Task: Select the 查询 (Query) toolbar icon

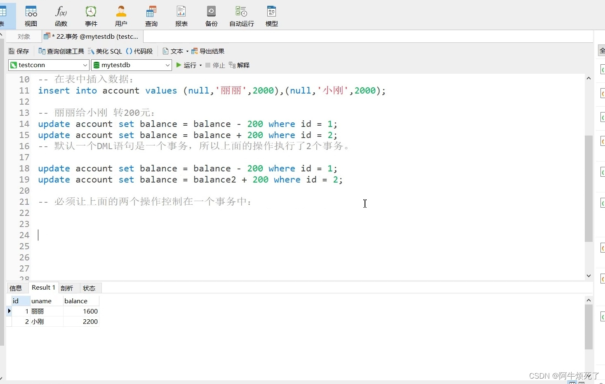Action: pos(151,16)
